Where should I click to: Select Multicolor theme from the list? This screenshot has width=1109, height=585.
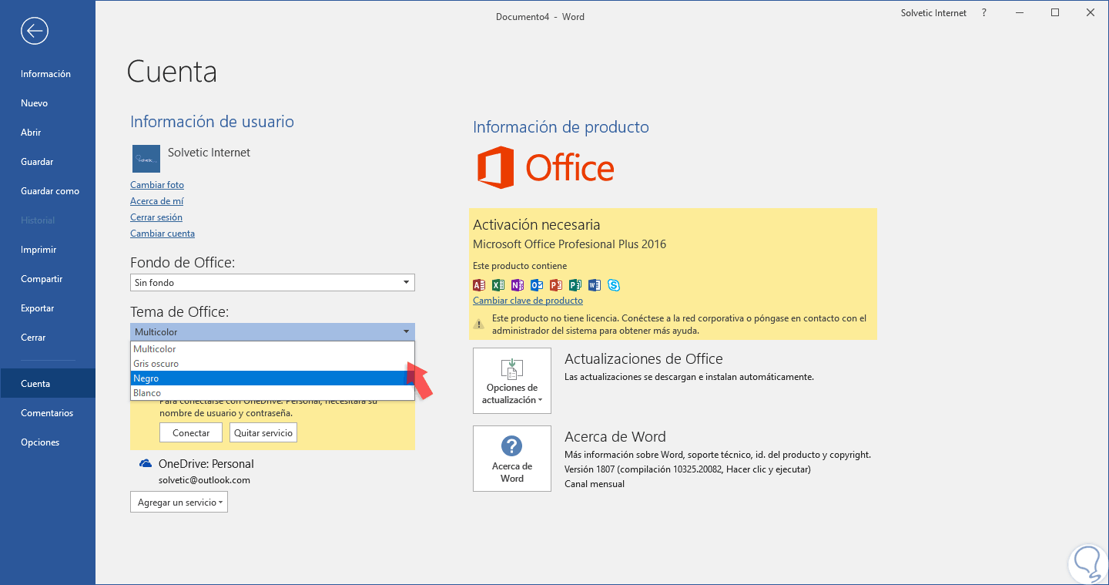click(273, 349)
